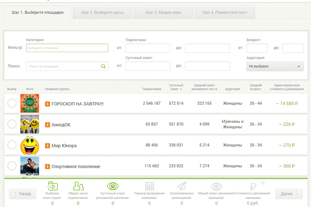
Task: Select the ГОРОСКОП НА ЗАВТРА!!! group radio
Action: pos(12,103)
